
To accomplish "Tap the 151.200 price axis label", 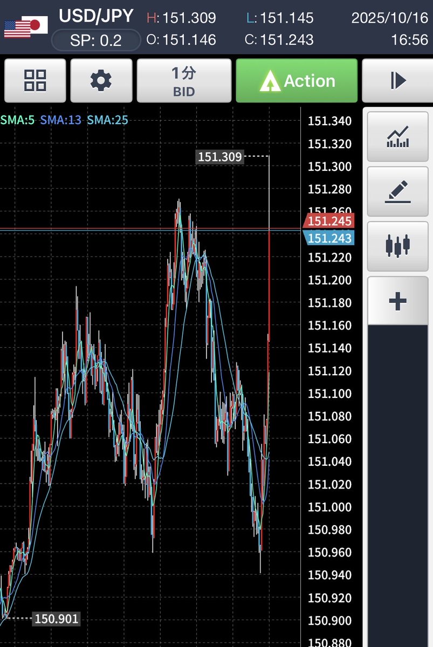I will point(329,280).
